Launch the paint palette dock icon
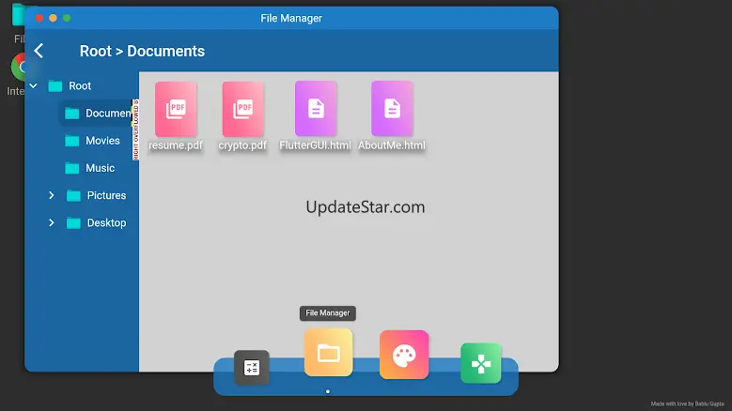The image size is (732, 411). (404, 355)
